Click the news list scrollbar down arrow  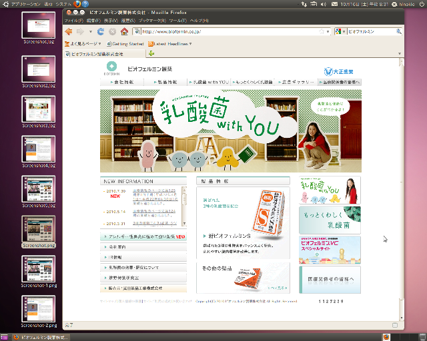click(184, 224)
